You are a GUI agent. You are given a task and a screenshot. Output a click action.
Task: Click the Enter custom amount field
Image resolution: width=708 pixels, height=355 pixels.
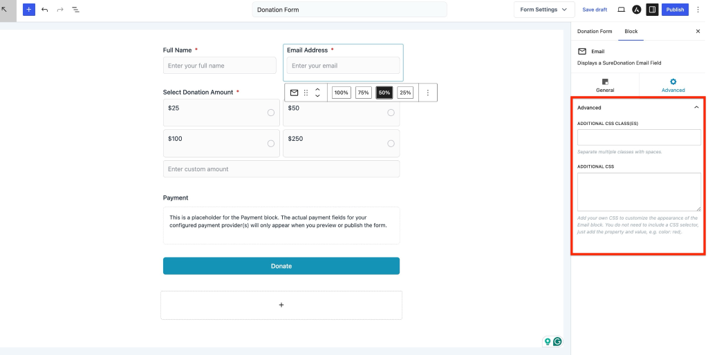point(281,169)
